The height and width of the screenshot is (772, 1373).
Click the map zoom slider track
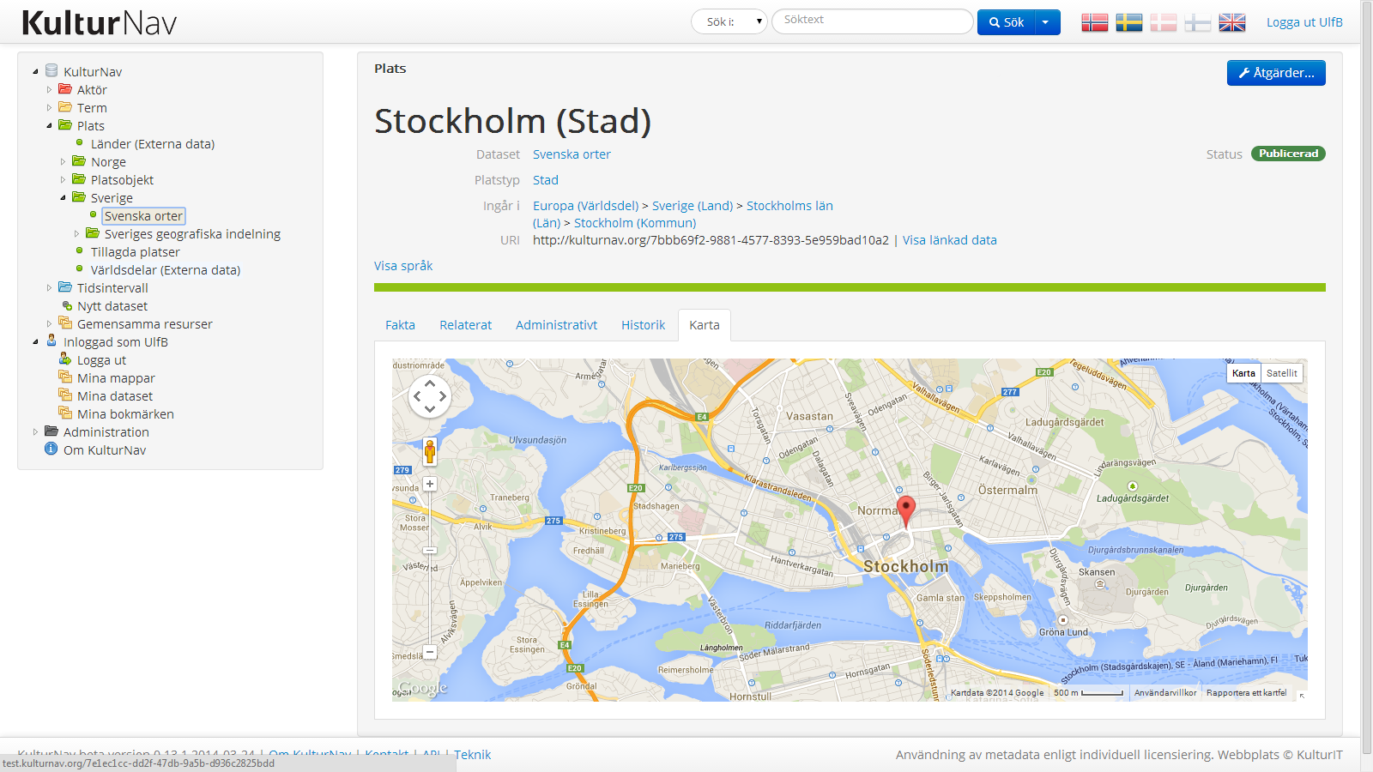pyautogui.click(x=430, y=568)
